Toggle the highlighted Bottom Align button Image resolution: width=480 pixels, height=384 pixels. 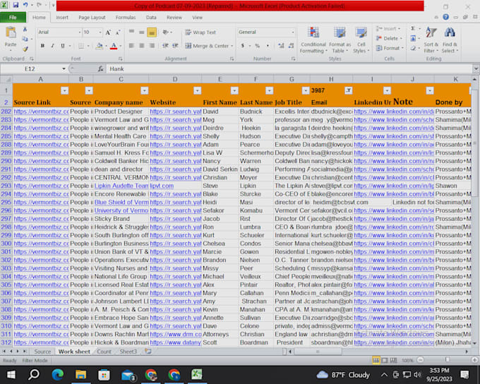coord(152,32)
